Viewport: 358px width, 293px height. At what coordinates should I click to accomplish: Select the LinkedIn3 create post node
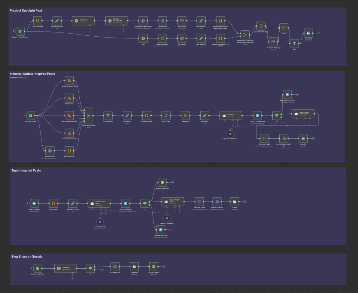pyautogui.click(x=134, y=266)
